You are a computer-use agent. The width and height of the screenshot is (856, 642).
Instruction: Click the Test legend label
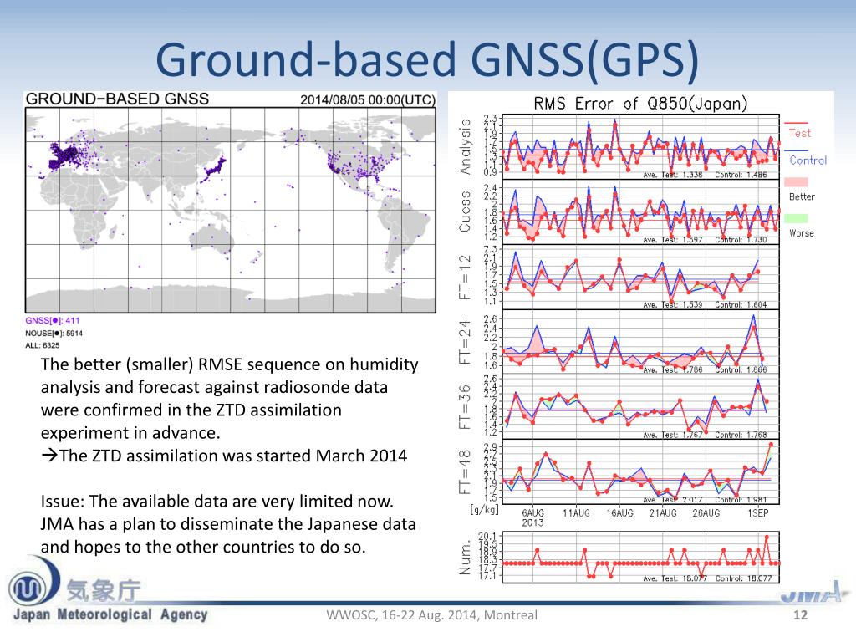click(800, 133)
